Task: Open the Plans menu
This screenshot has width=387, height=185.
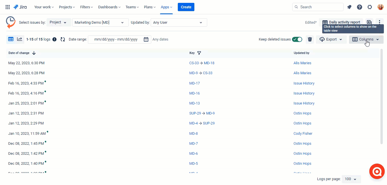Action: pos(150,7)
